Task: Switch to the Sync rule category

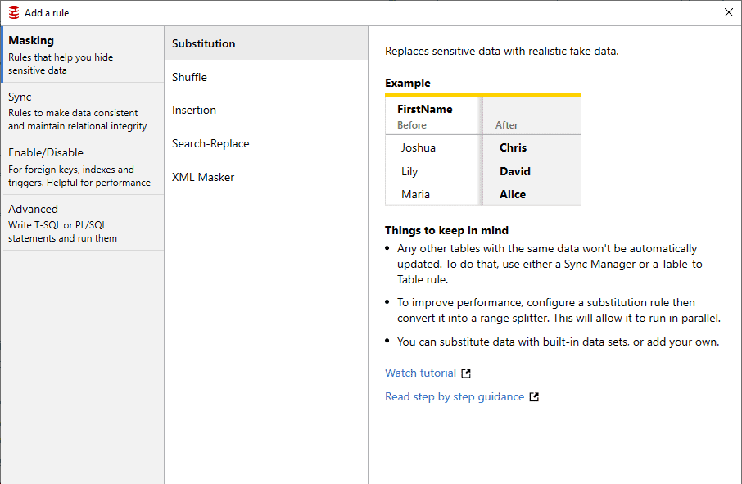Action: 82,111
